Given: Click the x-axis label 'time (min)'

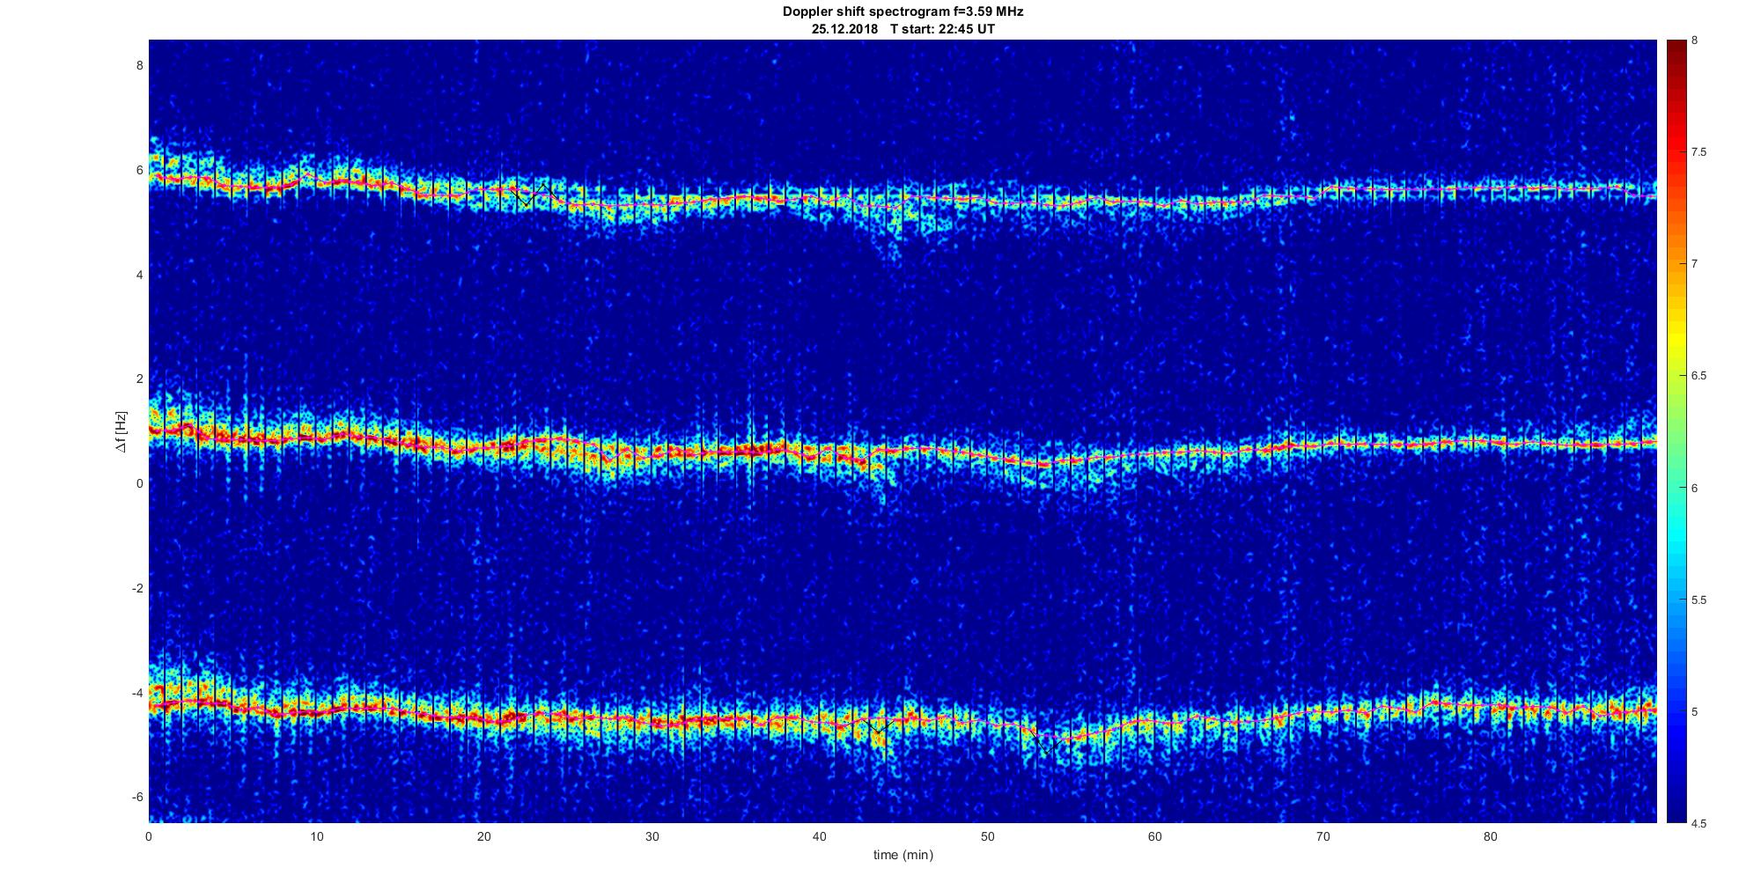Looking at the screenshot, I should tap(903, 855).
